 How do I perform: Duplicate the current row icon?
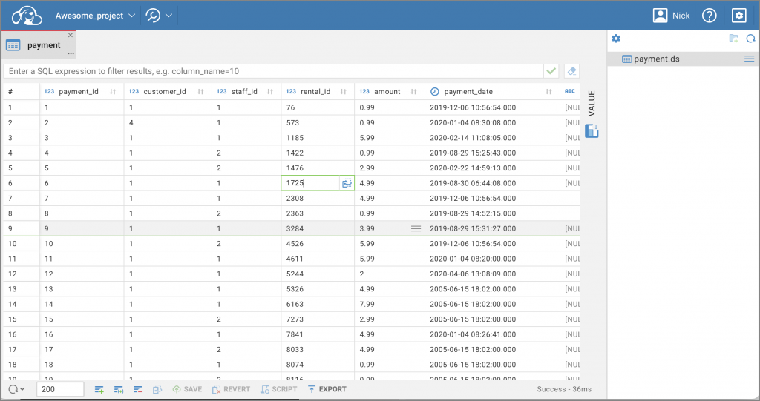(x=118, y=389)
